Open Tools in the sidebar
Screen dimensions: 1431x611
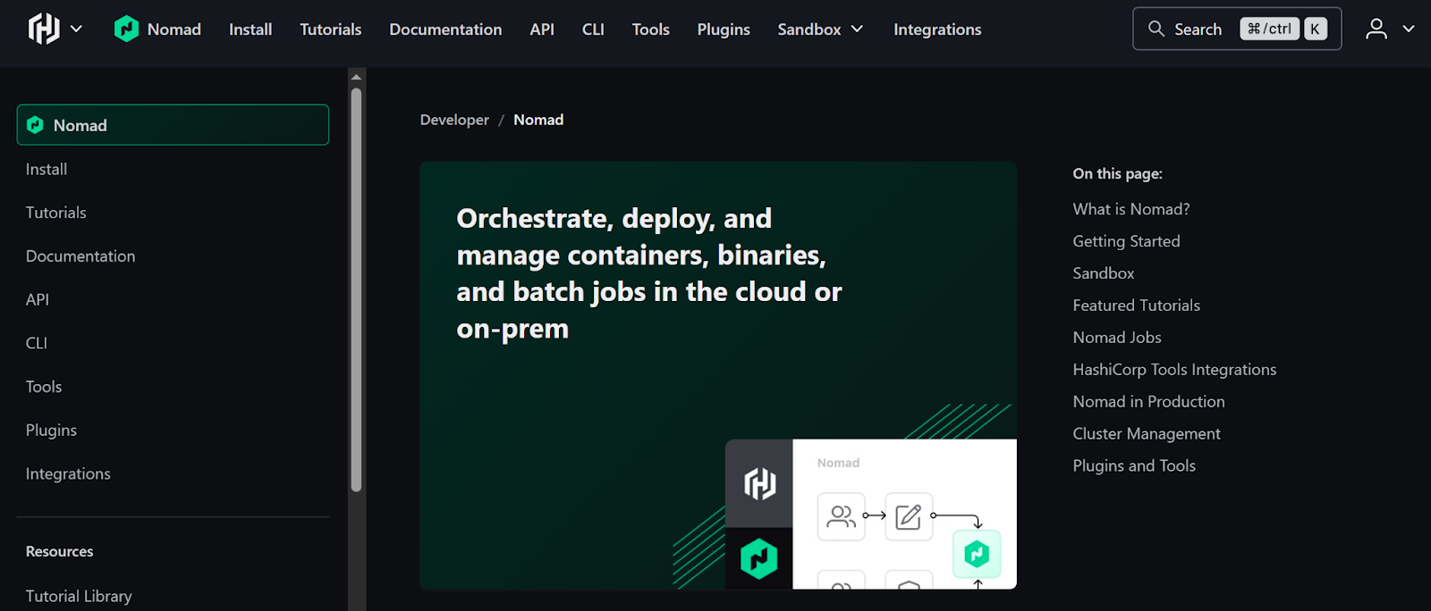[44, 387]
